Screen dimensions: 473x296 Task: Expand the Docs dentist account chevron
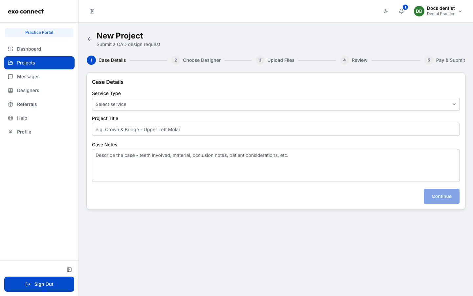click(x=460, y=11)
